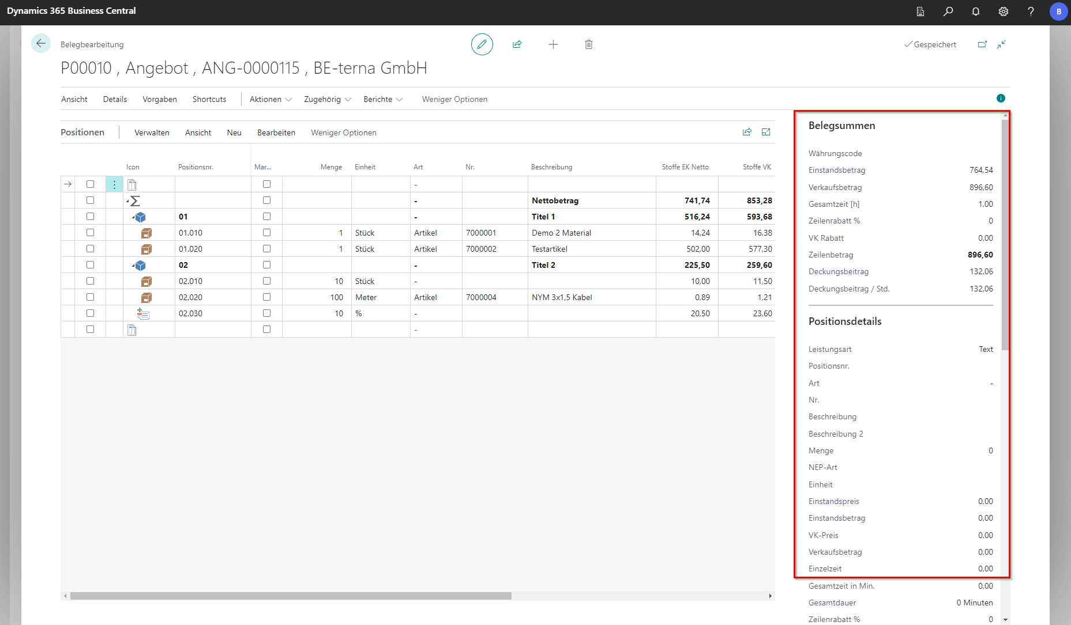The height and width of the screenshot is (625, 1071).
Task: Open page in new window icon
Action: coord(982,44)
